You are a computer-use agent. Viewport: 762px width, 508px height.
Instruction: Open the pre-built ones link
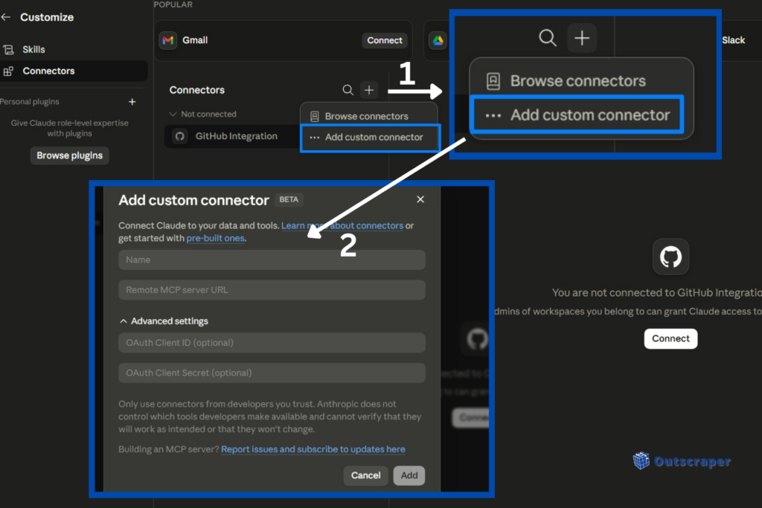coord(215,239)
